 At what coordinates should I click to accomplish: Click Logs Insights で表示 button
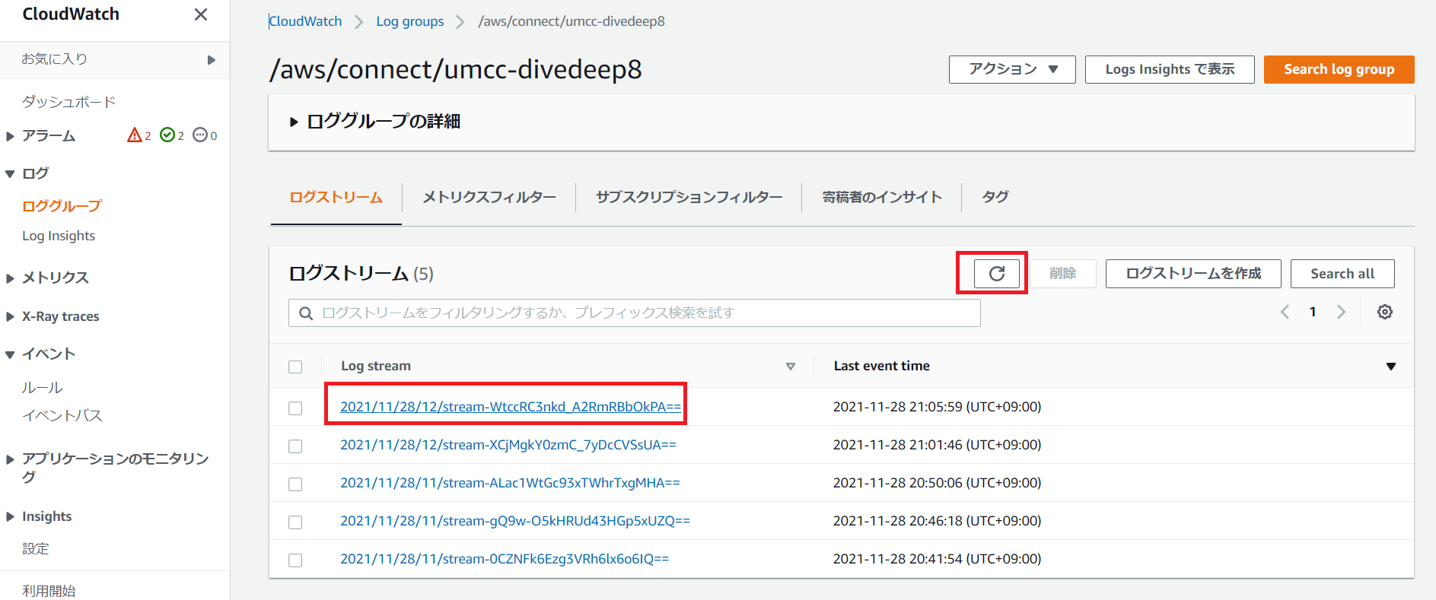pos(1170,69)
